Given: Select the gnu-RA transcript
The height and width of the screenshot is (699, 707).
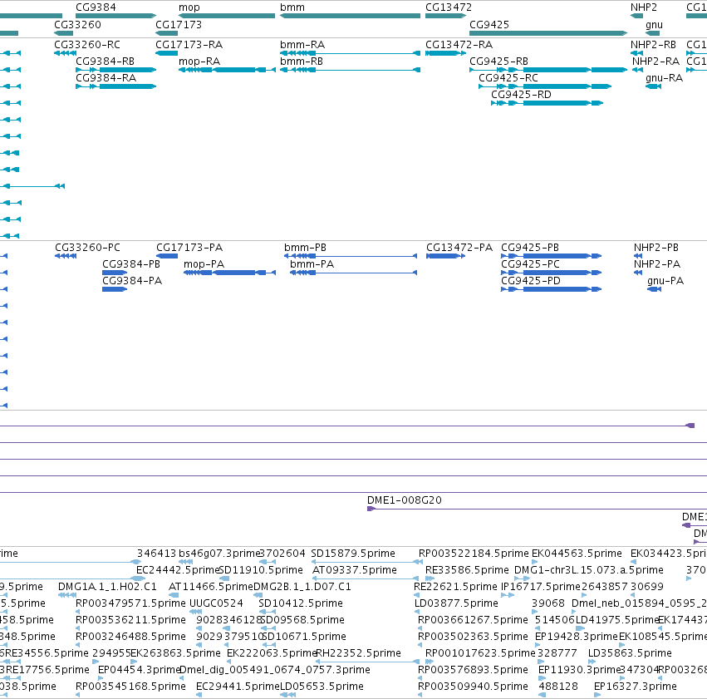Looking at the screenshot, I should click(653, 86).
